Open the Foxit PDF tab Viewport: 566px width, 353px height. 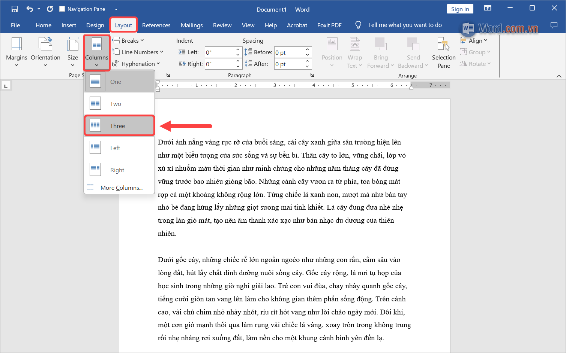coord(329,25)
